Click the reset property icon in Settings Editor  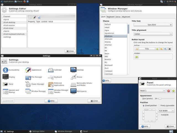39,17
